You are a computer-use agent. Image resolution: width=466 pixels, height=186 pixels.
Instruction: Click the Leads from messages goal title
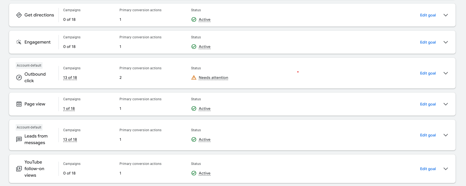36,139
